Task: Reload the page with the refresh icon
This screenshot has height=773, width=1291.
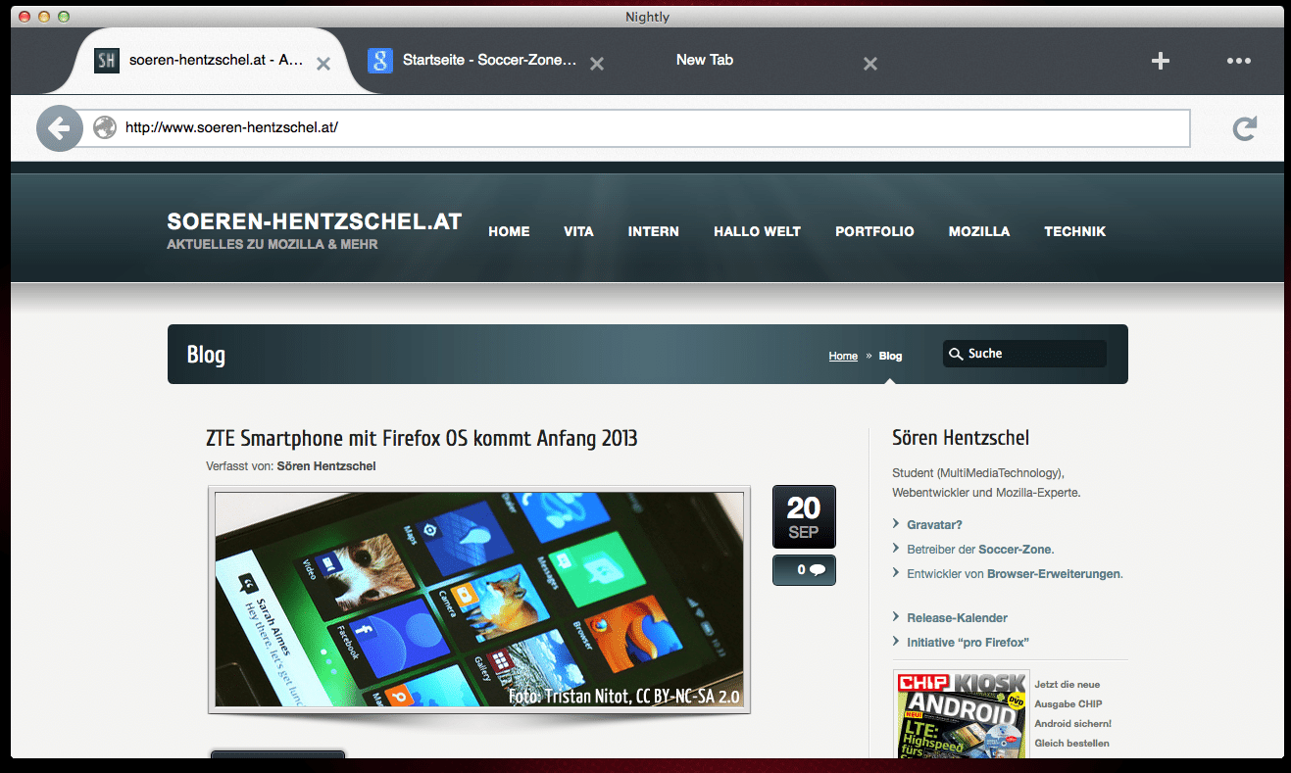Action: 1244,128
